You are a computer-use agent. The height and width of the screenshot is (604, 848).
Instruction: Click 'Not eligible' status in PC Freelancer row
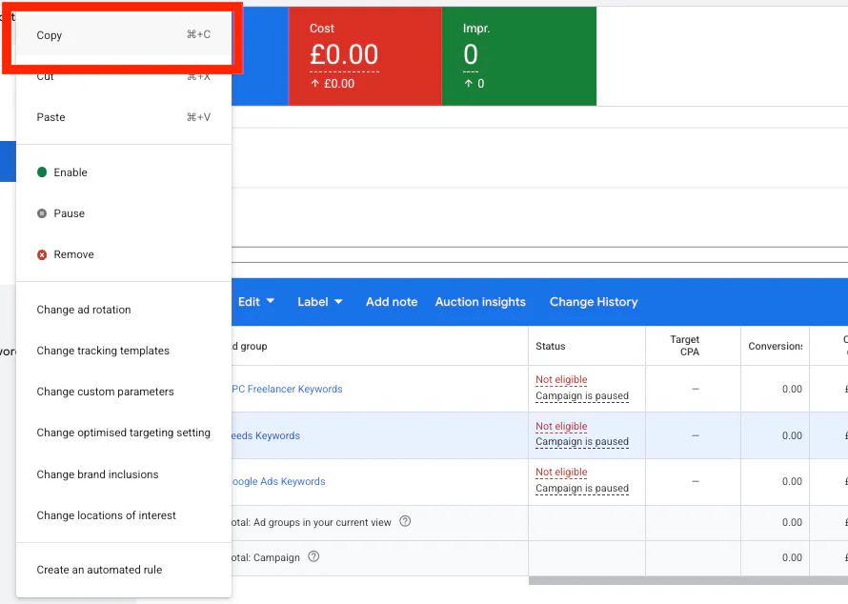pyautogui.click(x=561, y=379)
